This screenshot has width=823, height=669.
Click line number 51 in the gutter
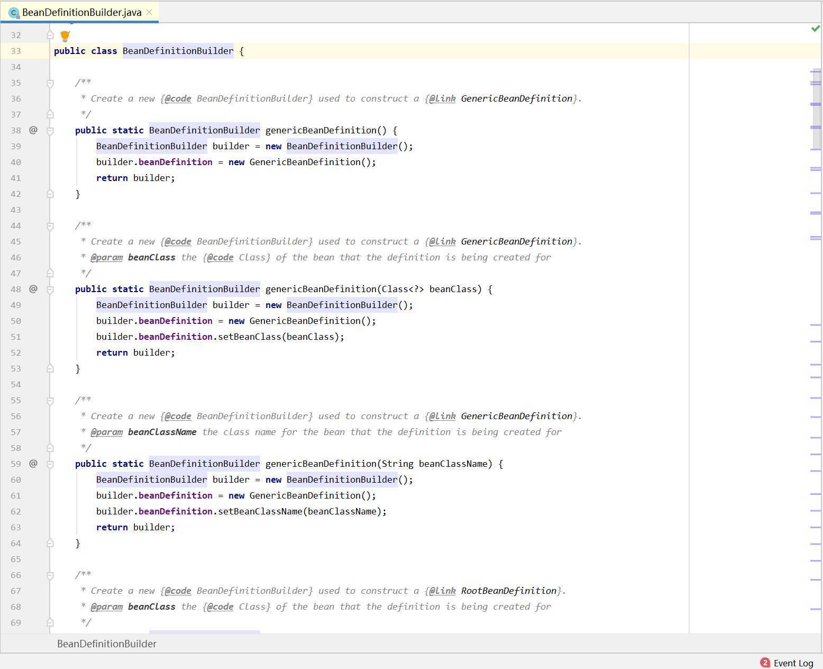click(16, 337)
